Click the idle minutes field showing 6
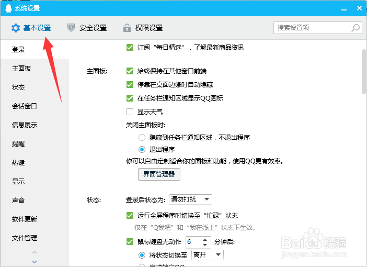 pos(193,242)
